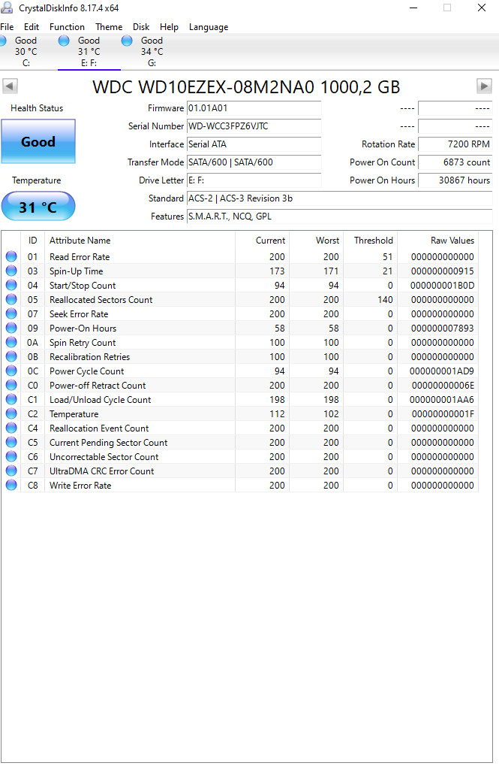Select the E: F: drive status orb
The height and width of the screenshot is (769, 499).
click(64, 41)
